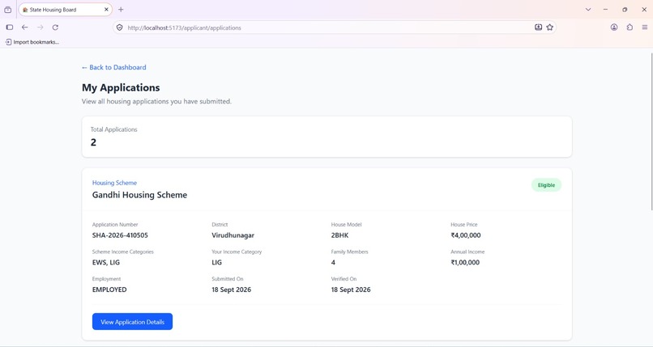
Task: Click the Total Applications count 2
Action: click(93, 142)
